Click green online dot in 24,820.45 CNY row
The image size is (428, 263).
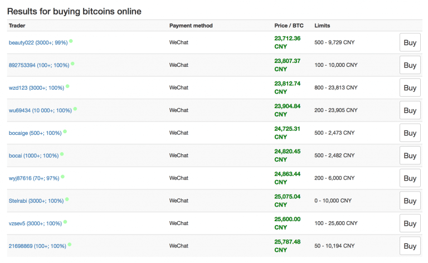coord(62,154)
